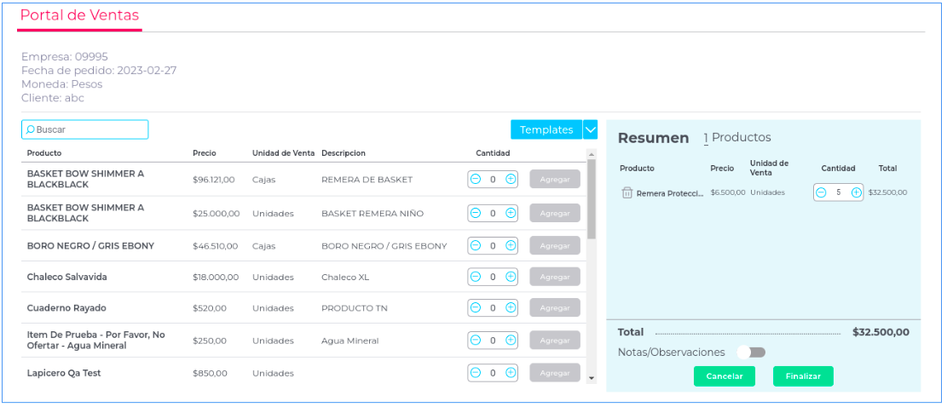Increase quantity for Chaleco Salvavida

[x=511, y=277]
